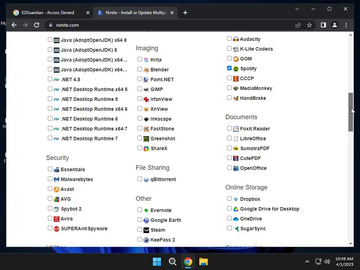Click the Greenshot icon
Image resolution: width=360 pixels, height=270 pixels.
coord(146,139)
